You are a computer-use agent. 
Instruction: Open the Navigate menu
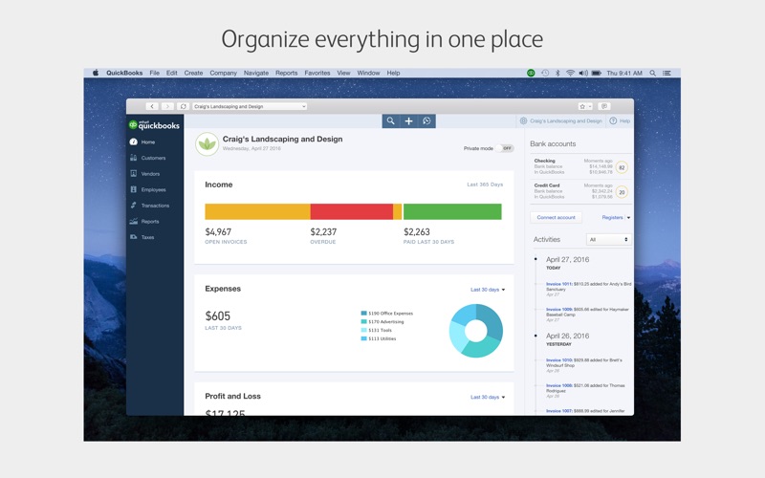(256, 73)
